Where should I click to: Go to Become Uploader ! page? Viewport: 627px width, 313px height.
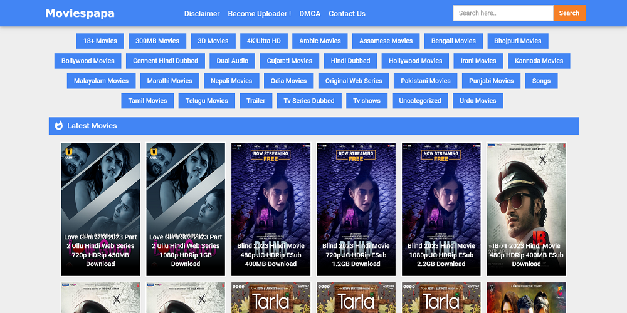click(260, 14)
